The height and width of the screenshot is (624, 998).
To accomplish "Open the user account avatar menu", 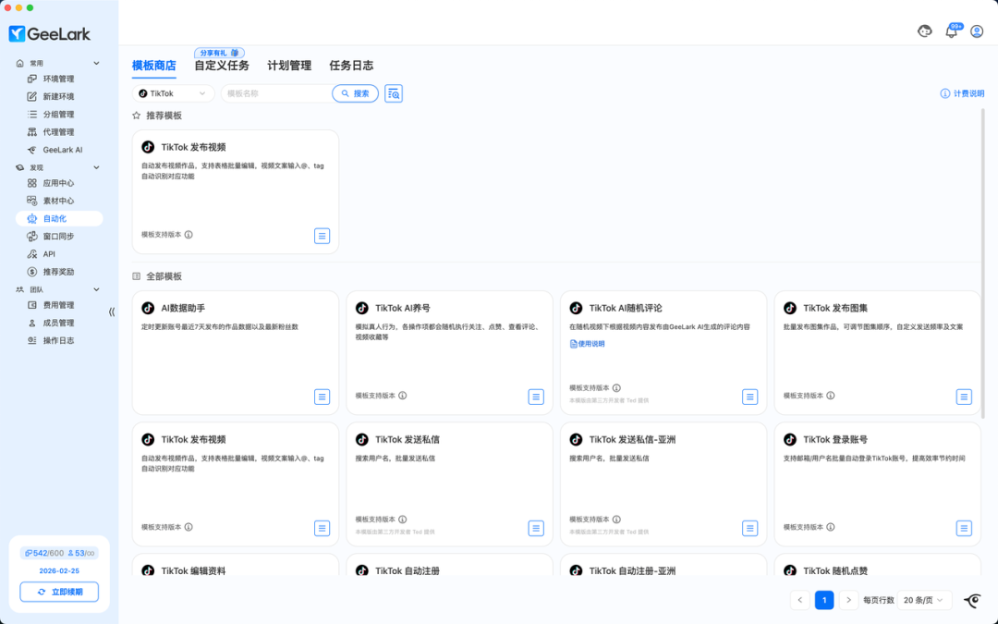I will click(977, 31).
